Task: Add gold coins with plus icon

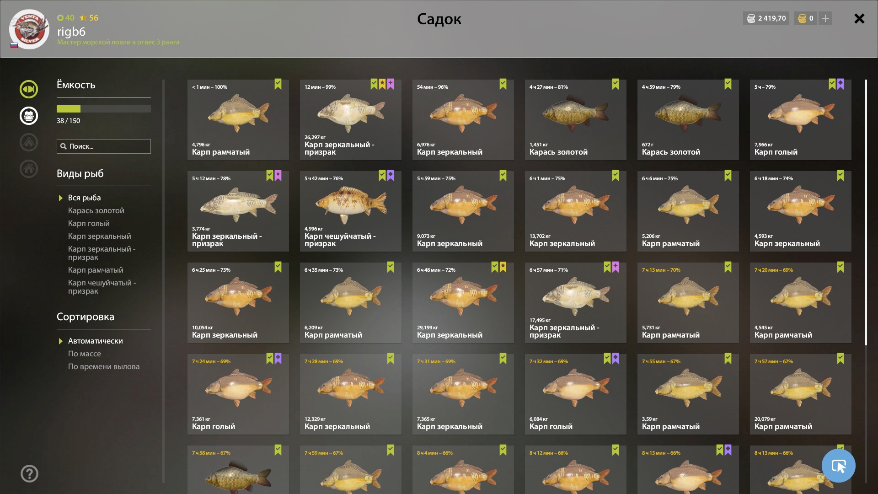Action: tap(825, 18)
